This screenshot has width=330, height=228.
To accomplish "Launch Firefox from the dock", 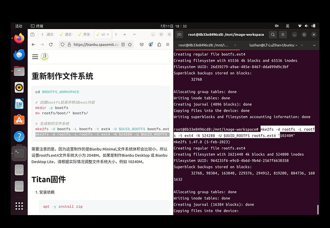I will pos(19,38).
